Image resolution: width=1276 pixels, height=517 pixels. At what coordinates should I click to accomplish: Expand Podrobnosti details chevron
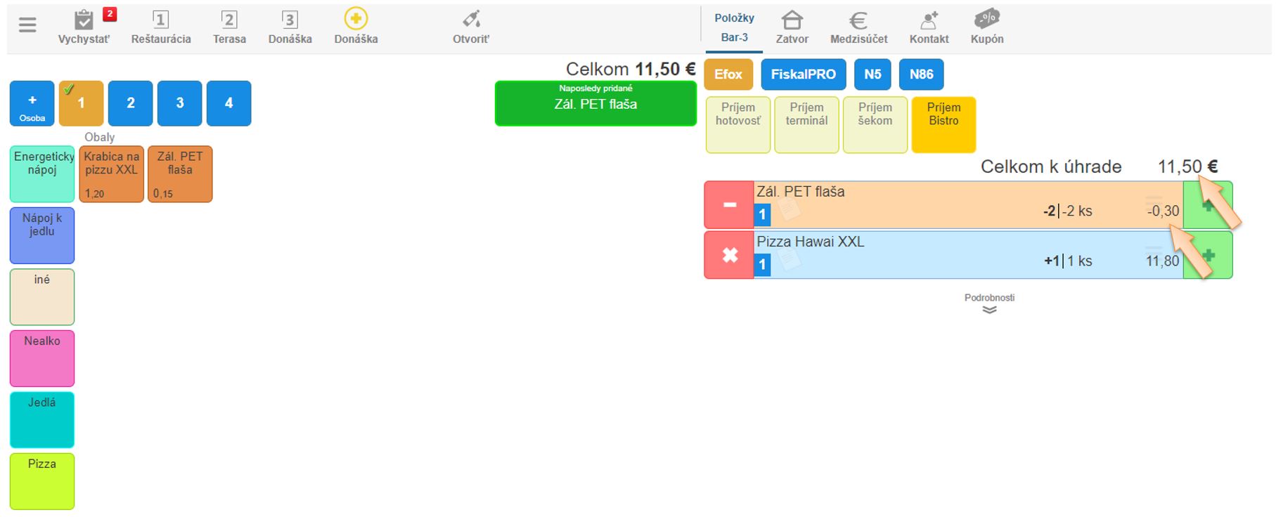989,309
